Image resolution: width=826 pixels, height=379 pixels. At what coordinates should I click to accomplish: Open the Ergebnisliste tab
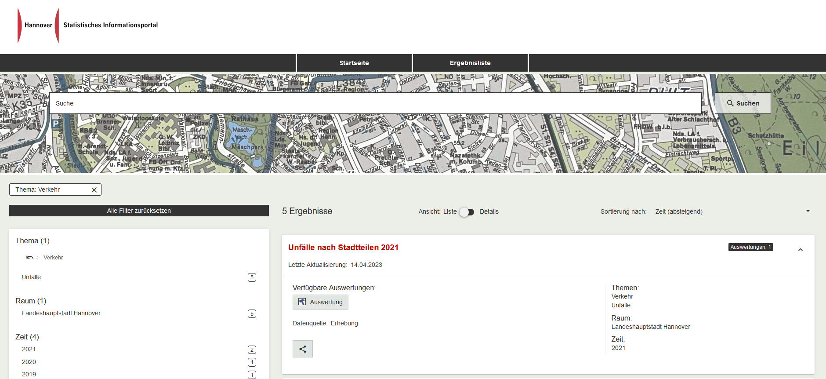point(470,63)
